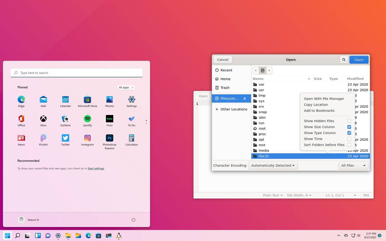Choose Add to Bookmarks in the context menu
This screenshot has height=241, width=386.
(319, 111)
